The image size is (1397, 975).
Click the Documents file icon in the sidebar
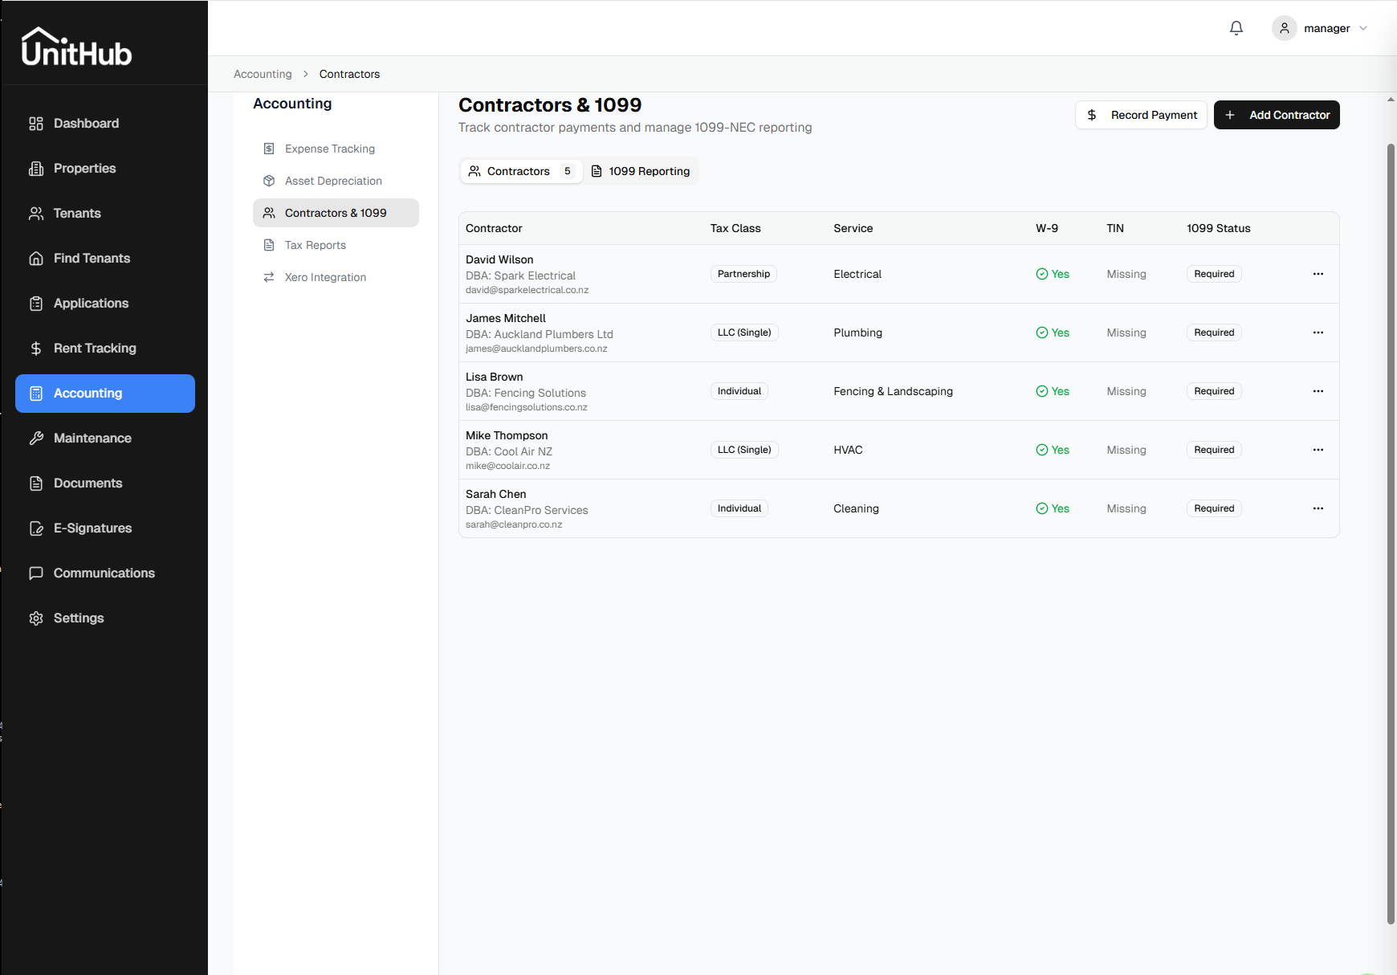36,483
